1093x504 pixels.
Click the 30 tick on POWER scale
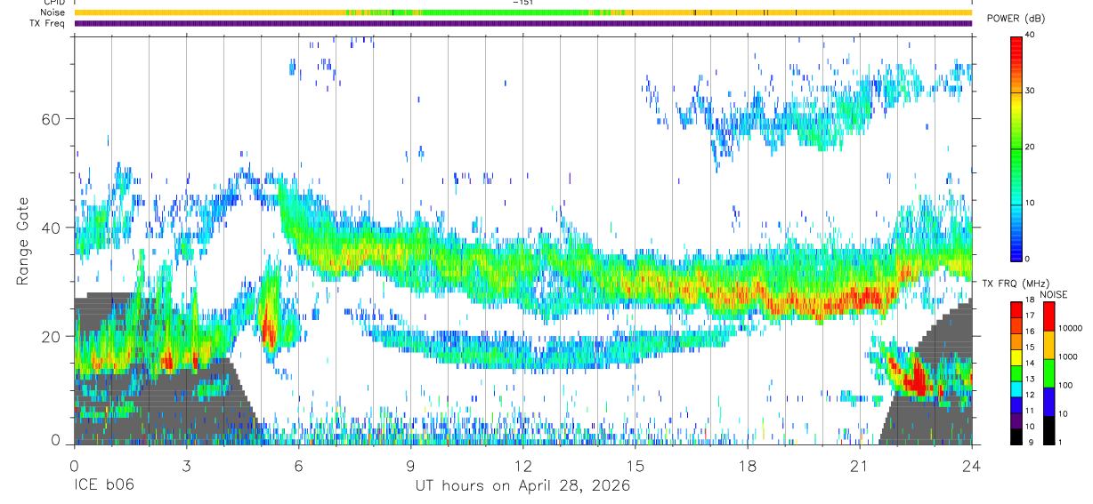click(1029, 91)
